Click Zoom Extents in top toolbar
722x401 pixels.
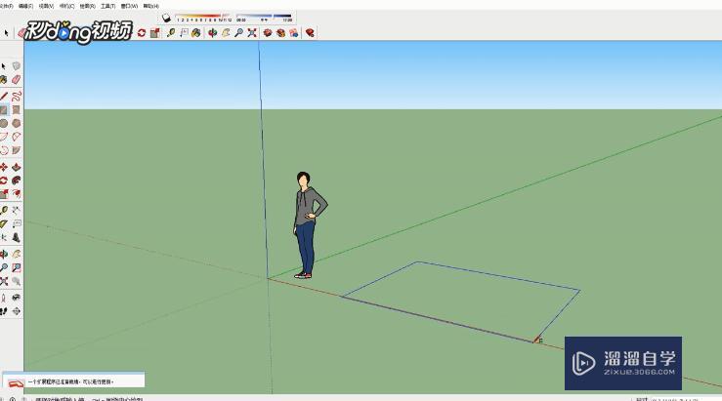252,32
